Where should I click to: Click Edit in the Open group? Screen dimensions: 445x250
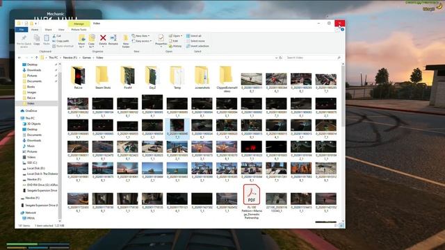point(173,41)
